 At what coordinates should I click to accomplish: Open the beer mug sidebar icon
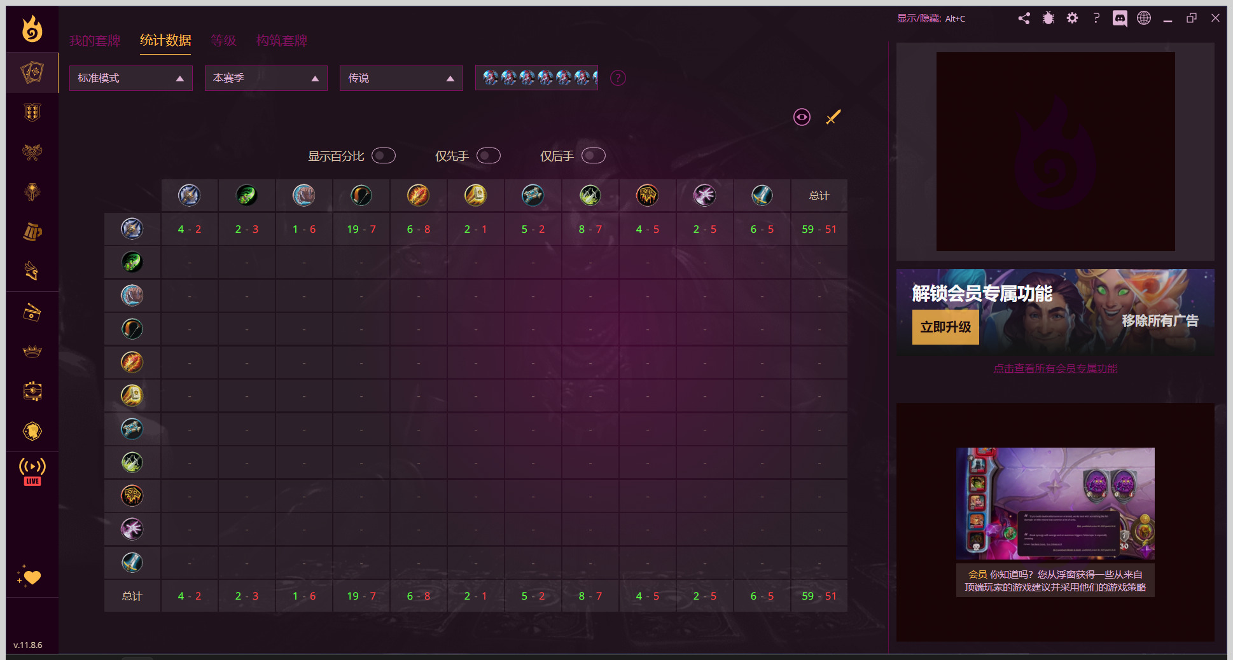click(32, 232)
